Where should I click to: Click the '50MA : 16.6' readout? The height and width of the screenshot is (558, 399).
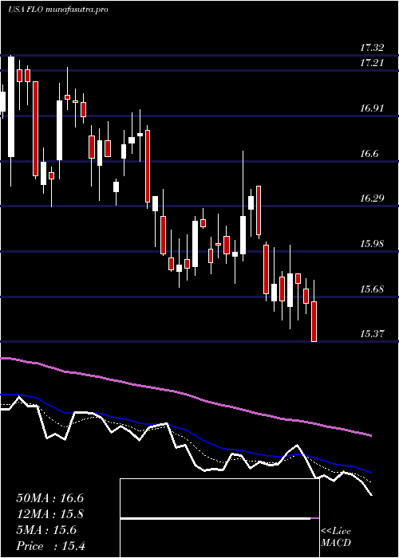point(50,498)
